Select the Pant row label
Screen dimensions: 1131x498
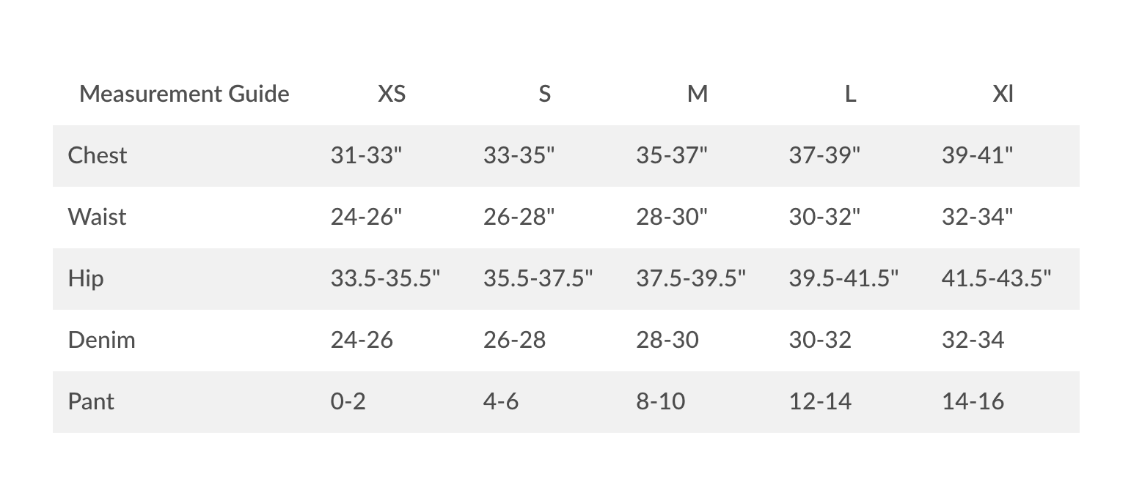pyautogui.click(x=91, y=401)
